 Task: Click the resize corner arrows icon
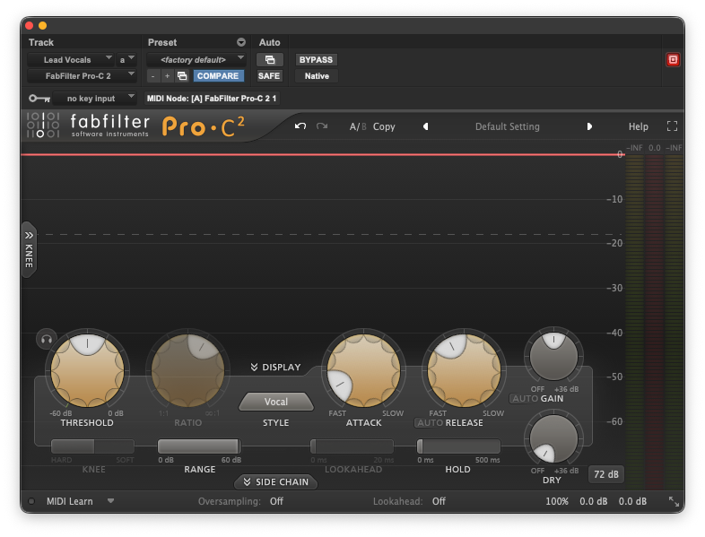click(674, 501)
